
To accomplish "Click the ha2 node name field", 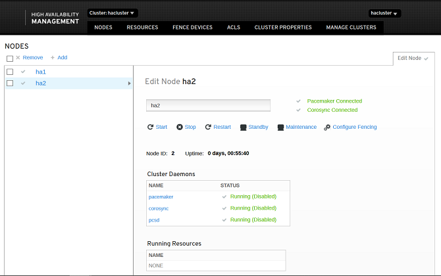I will pyautogui.click(x=208, y=105).
